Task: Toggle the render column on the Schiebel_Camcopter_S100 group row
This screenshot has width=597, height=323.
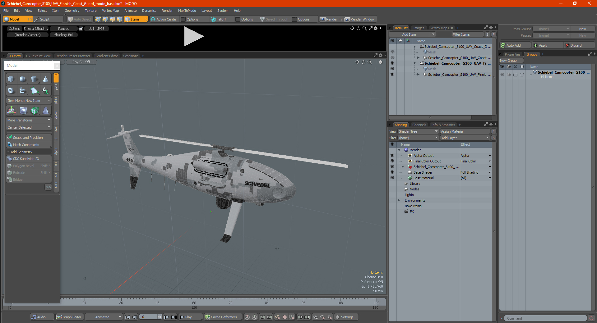Action: coord(509,75)
